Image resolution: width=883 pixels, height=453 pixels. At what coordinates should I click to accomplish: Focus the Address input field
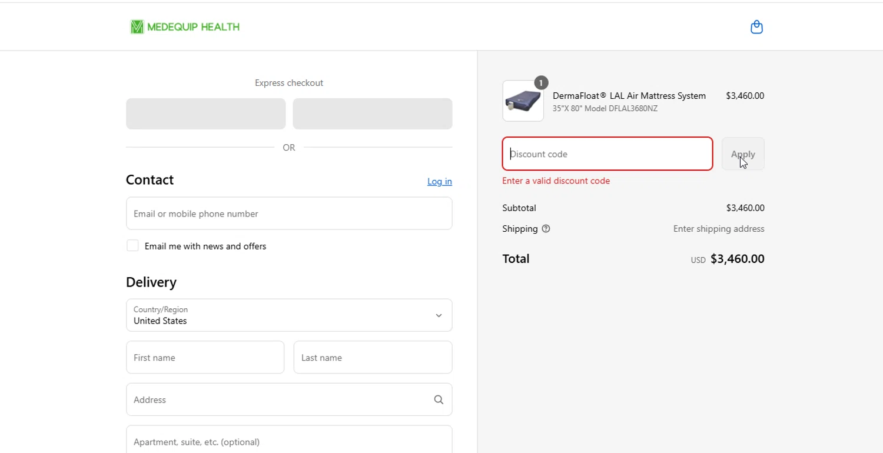click(x=289, y=399)
